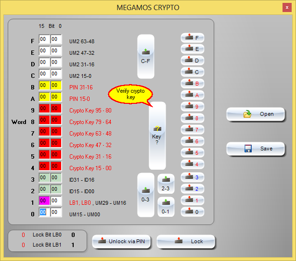Select yellow low byte of PIN word A
This screenshot has height=261, width=296.
pyautogui.click(x=56, y=97)
